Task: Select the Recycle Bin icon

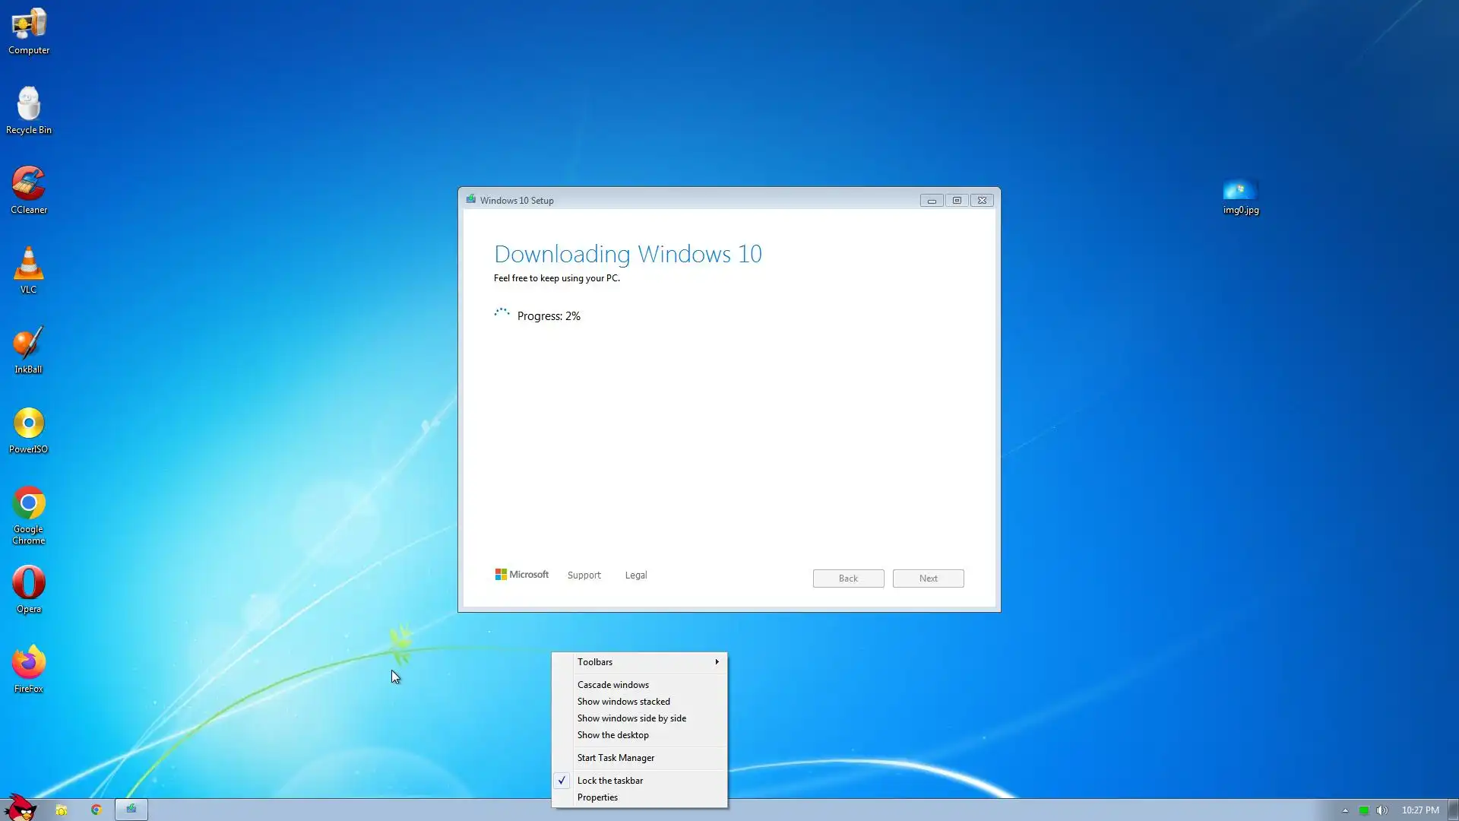Action: 28,105
